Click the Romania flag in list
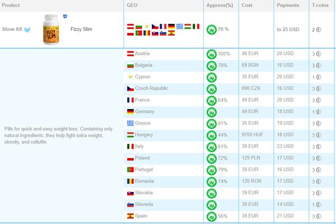The height and width of the screenshot is (224, 336). pyautogui.click(x=130, y=181)
